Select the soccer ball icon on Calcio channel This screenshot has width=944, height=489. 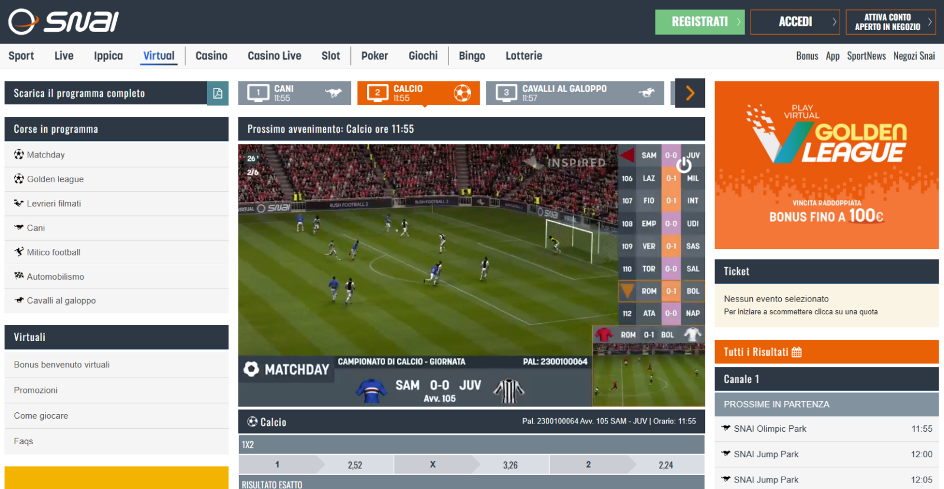coord(462,93)
